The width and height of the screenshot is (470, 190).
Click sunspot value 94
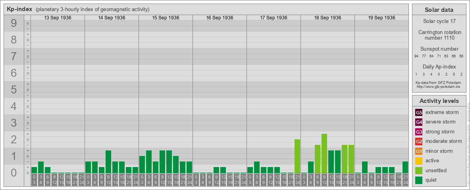point(416,56)
